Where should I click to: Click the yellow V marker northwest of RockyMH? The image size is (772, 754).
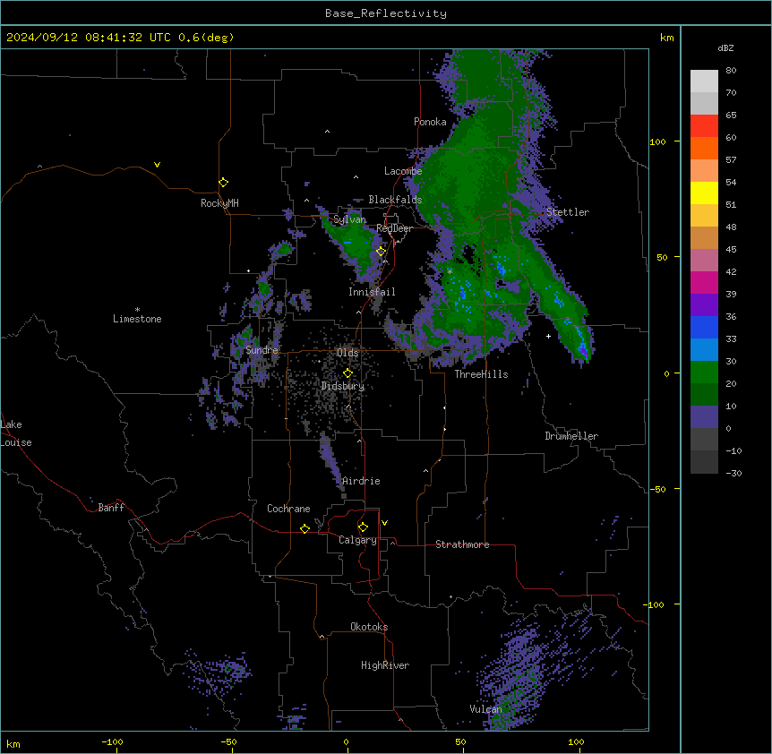pos(157,165)
